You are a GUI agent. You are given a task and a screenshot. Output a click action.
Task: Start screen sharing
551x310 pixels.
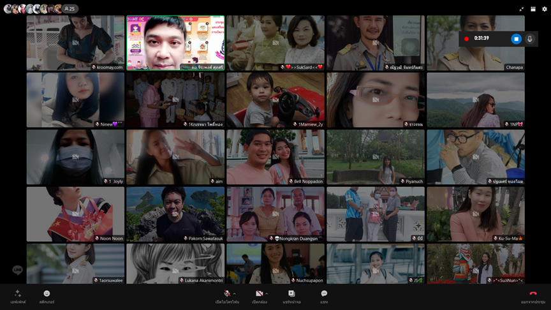(x=291, y=297)
